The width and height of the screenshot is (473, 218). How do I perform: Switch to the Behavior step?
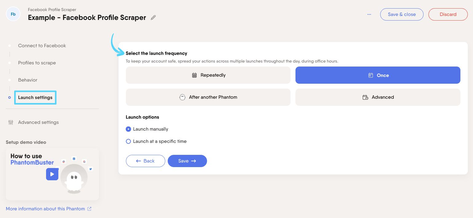click(28, 80)
